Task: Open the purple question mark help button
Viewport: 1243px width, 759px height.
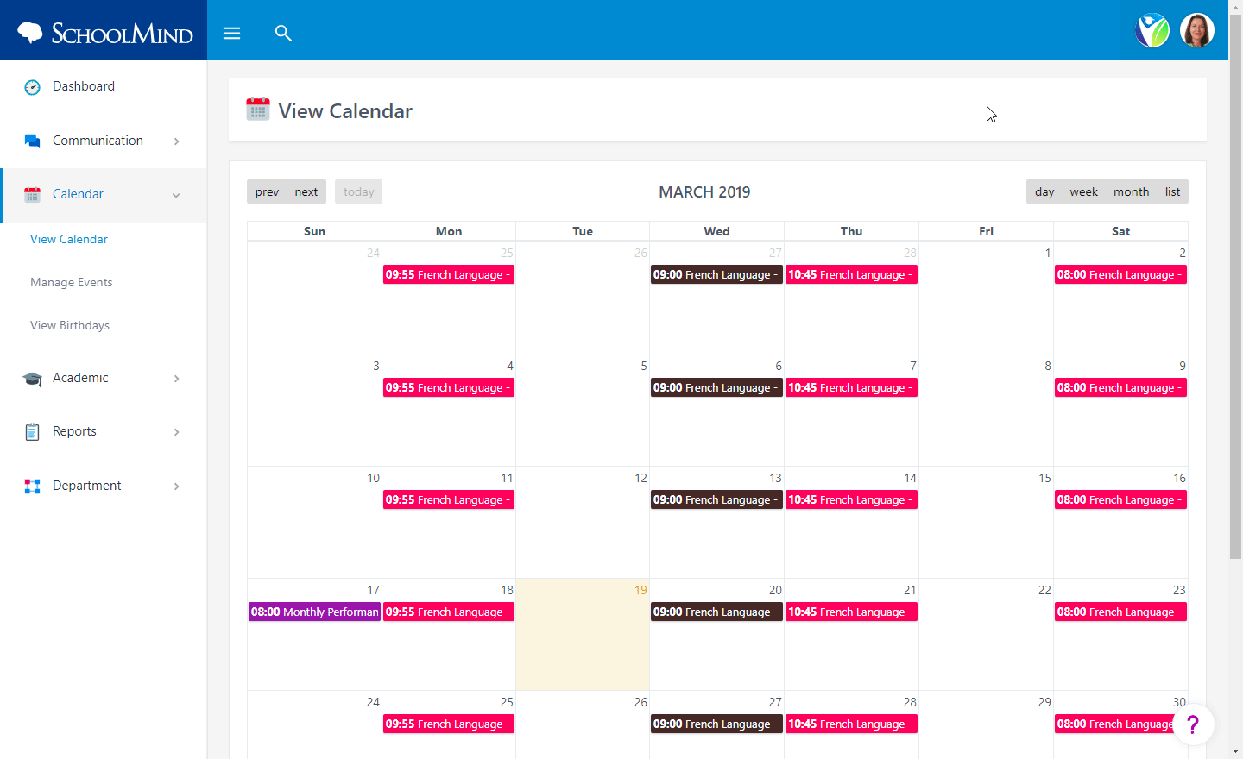Action: 1193,724
